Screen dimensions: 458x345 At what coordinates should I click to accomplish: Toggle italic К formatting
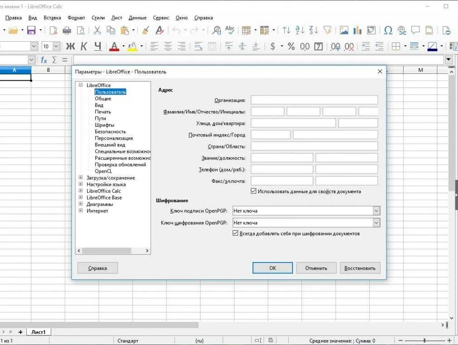[84, 46]
